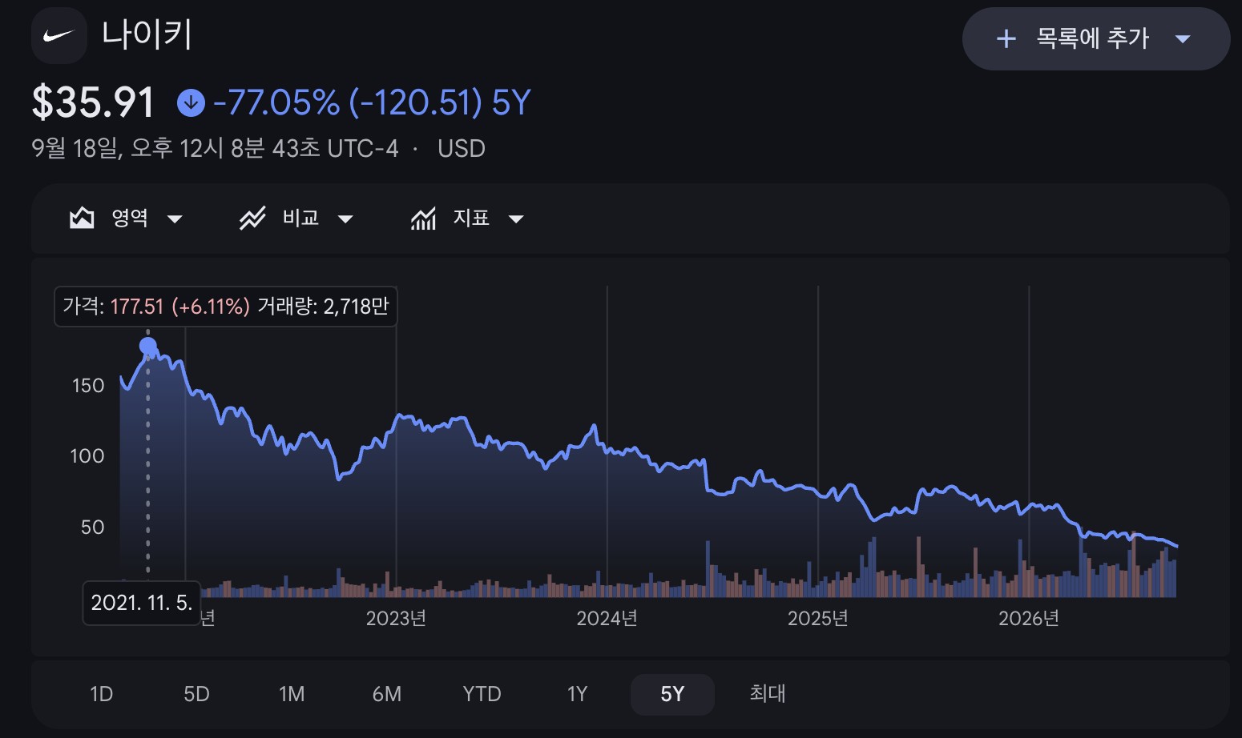Choose the YTD range tab

pyautogui.click(x=482, y=694)
